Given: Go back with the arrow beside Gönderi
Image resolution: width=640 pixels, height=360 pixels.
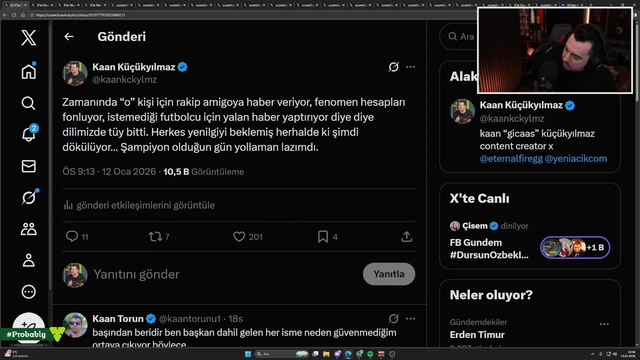Looking at the screenshot, I should click(69, 36).
